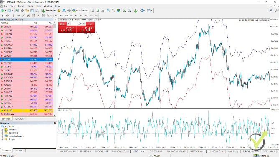Screen dimensions: 279x157
Task: Toggle the Navigator folder-star icon
Action: [x=27, y=11]
